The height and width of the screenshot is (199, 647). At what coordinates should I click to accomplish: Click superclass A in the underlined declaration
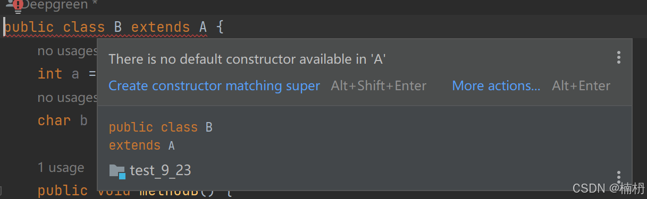204,27
